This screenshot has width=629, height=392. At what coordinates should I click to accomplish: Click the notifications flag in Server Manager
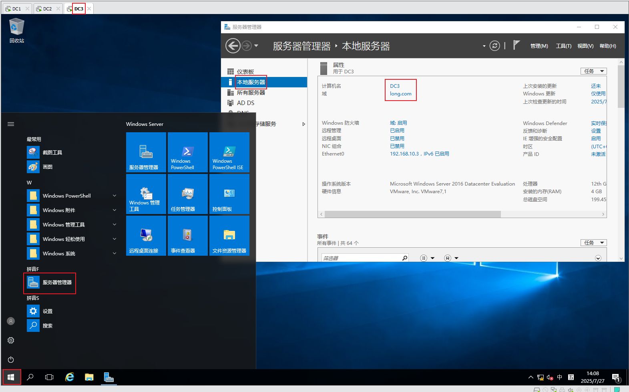(516, 45)
